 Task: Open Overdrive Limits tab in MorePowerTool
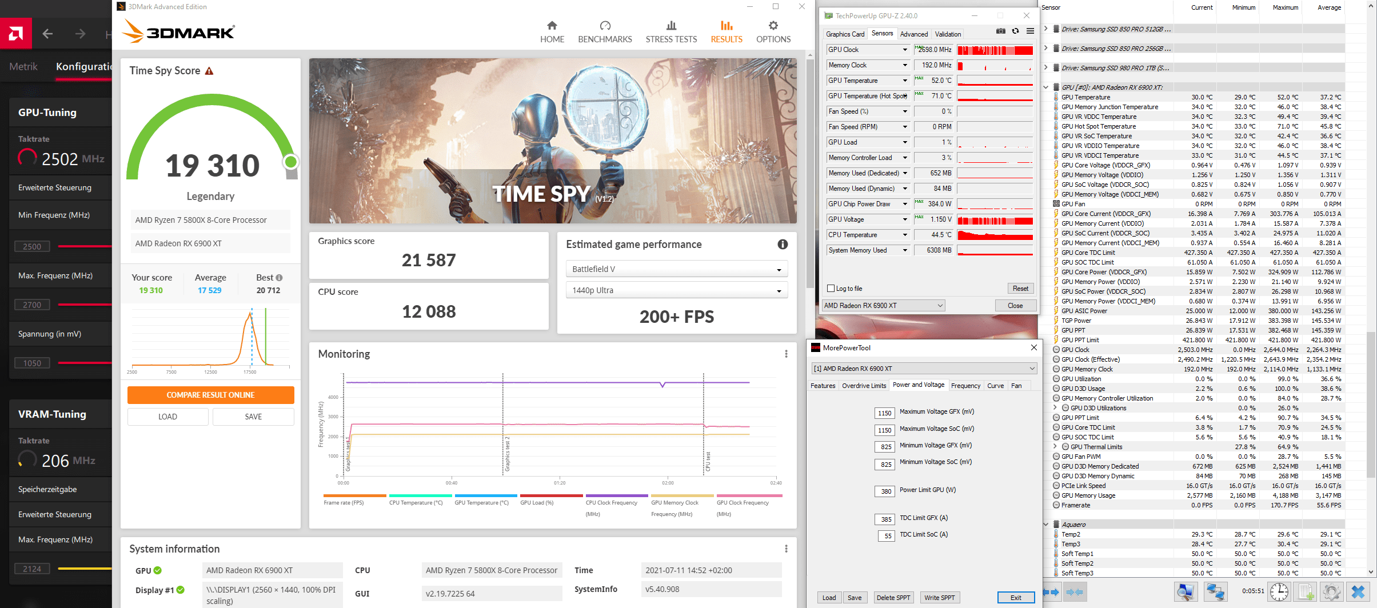click(x=864, y=386)
